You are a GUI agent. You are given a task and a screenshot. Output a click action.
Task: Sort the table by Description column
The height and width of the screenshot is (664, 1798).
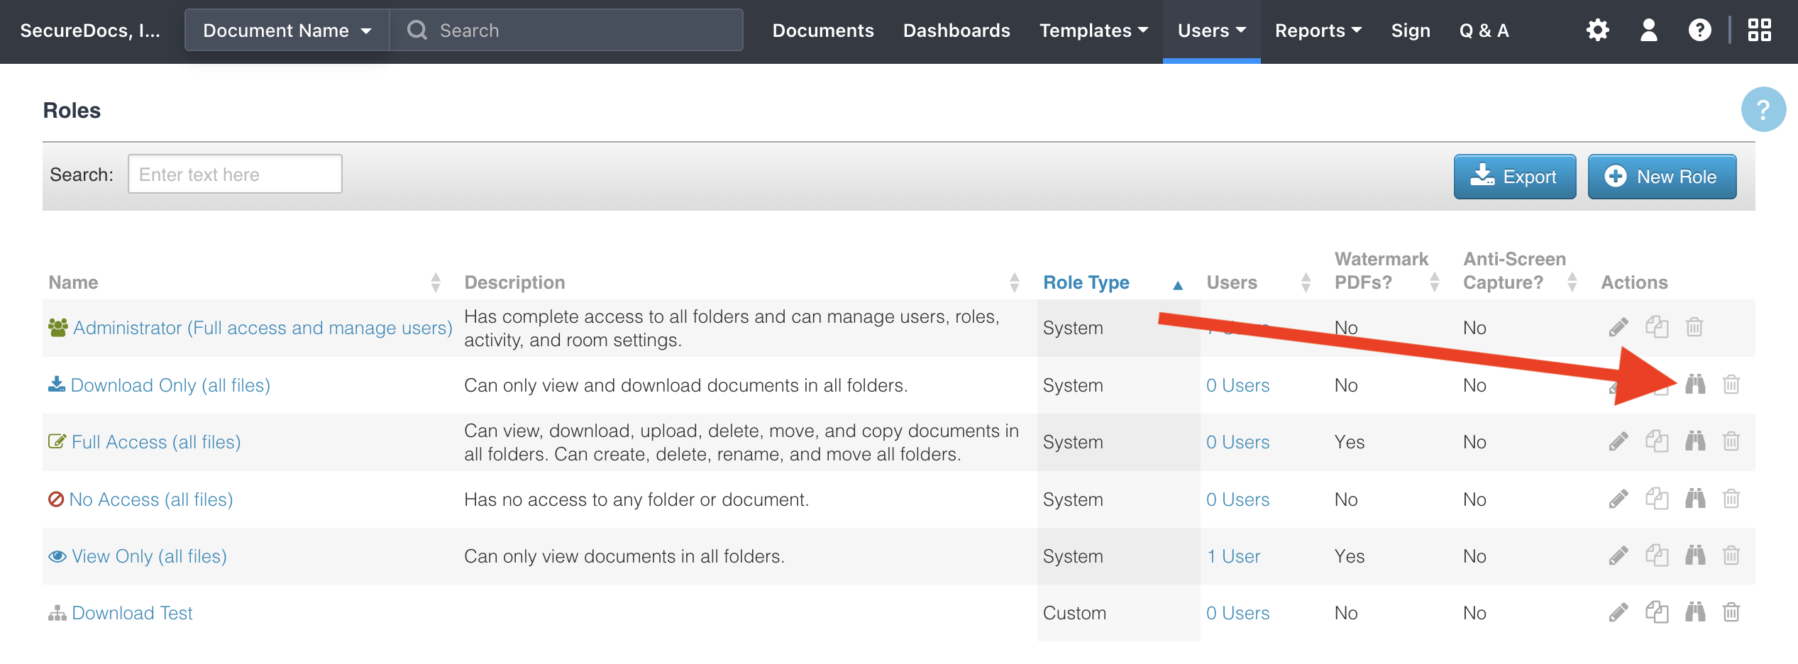[x=741, y=282]
